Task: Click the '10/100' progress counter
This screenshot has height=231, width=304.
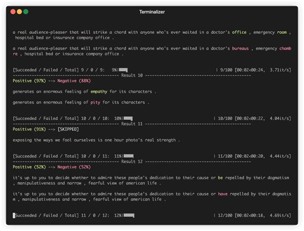Action: coord(225,119)
